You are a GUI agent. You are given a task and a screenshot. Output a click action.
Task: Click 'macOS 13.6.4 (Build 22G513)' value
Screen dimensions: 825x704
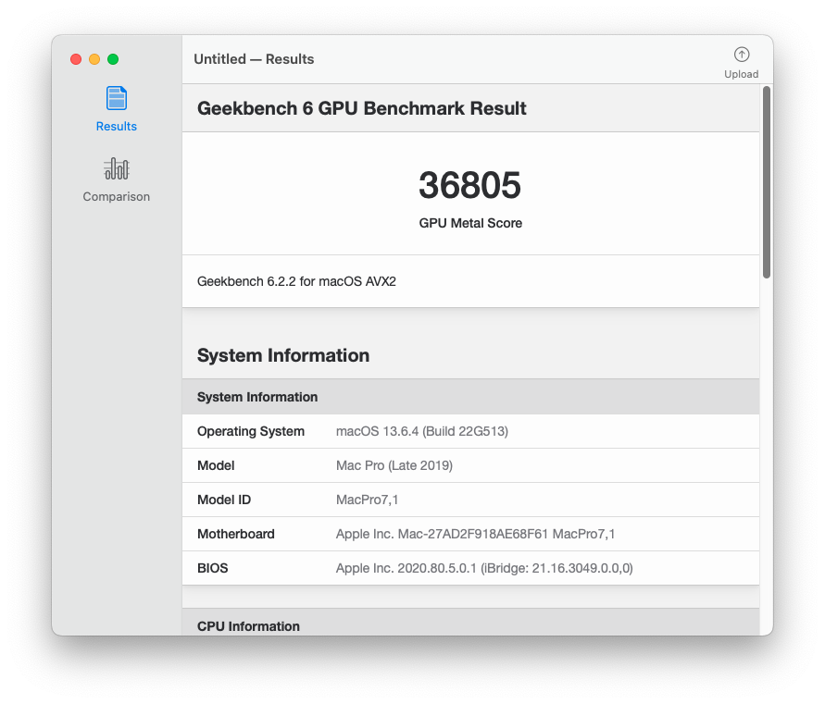pyautogui.click(x=422, y=431)
